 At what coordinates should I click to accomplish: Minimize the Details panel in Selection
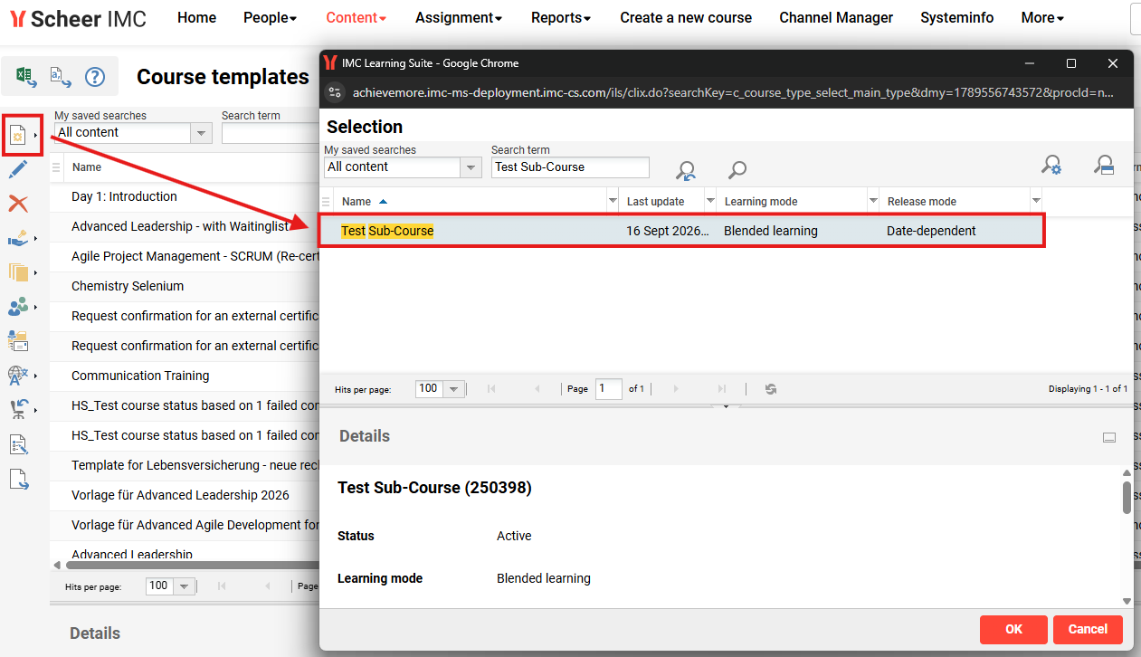[1109, 438]
